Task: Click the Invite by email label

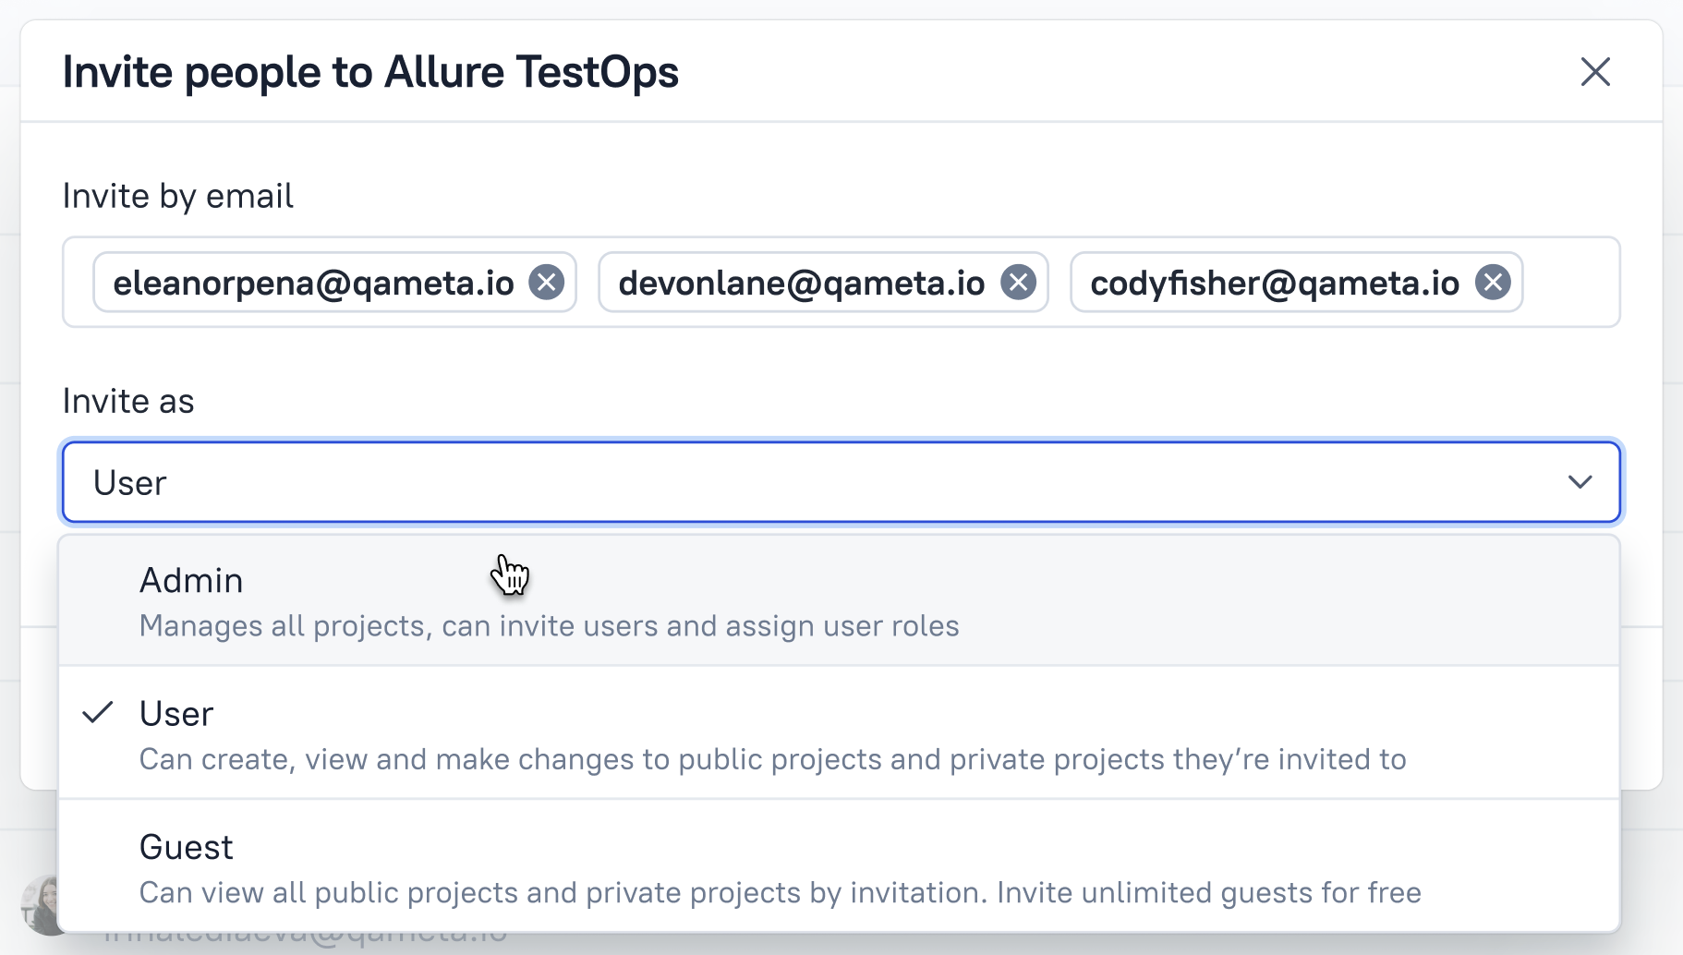Action: tap(177, 195)
